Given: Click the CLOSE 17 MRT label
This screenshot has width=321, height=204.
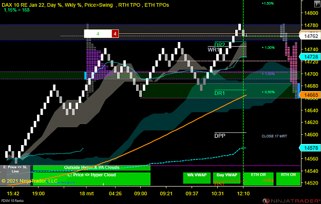Looking at the screenshot, I should 274,136.
